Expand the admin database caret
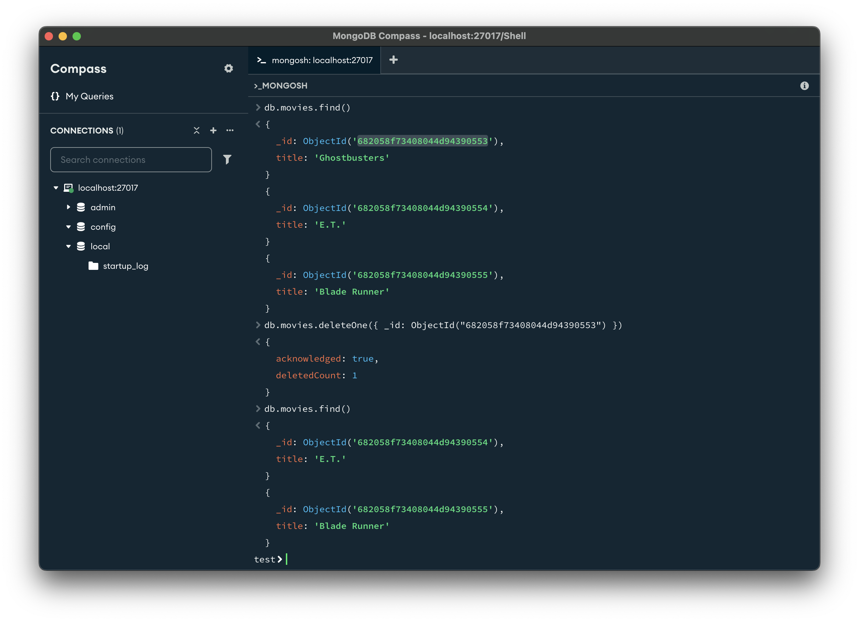The height and width of the screenshot is (622, 859). pos(69,207)
